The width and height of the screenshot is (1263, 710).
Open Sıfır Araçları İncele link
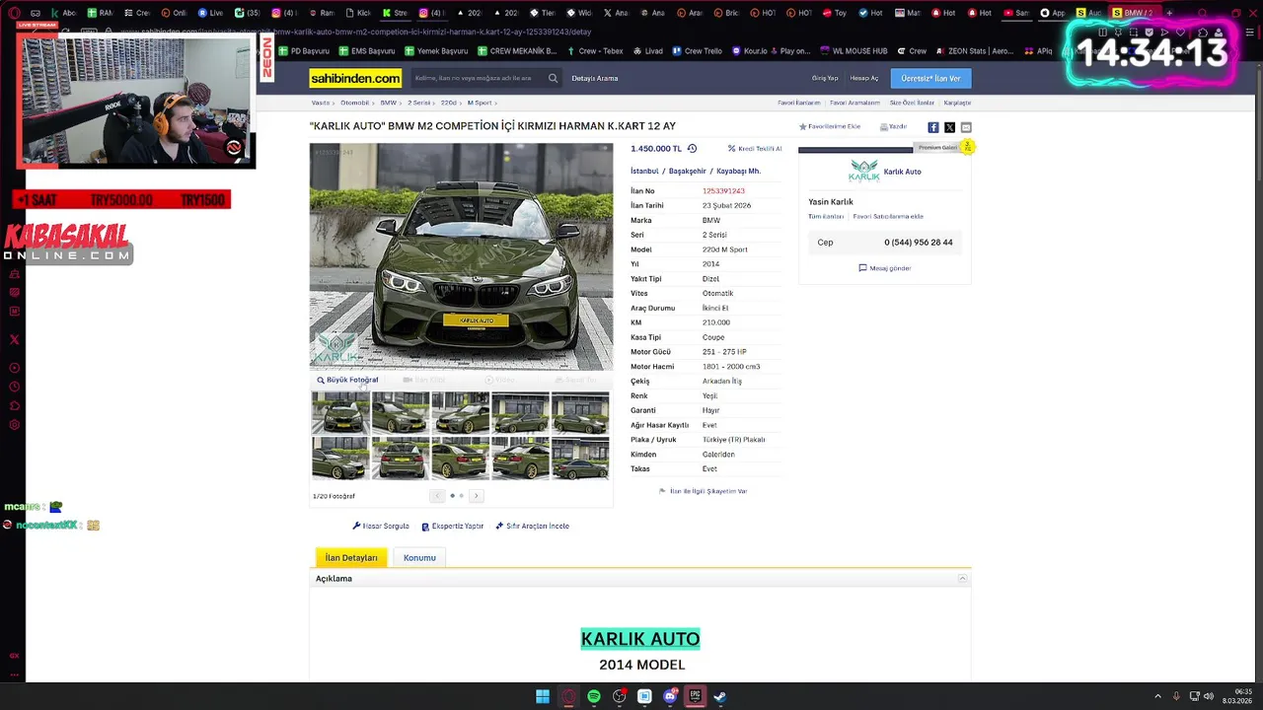pos(533,526)
